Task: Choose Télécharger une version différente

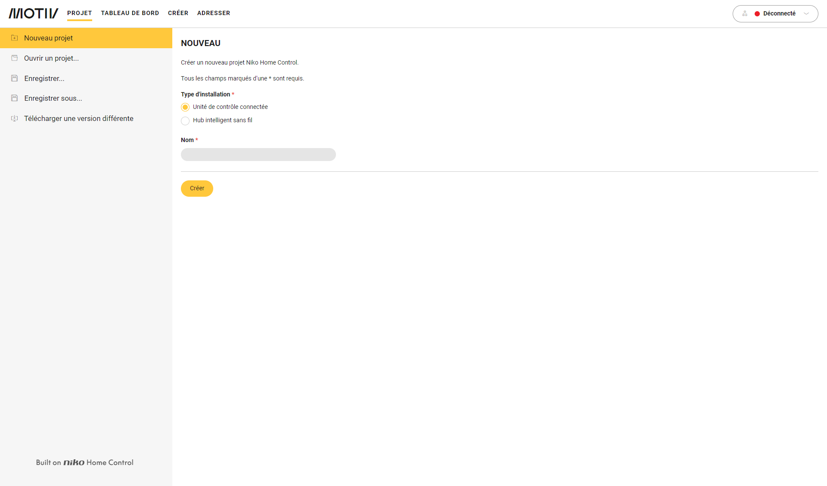Action: (x=86, y=118)
